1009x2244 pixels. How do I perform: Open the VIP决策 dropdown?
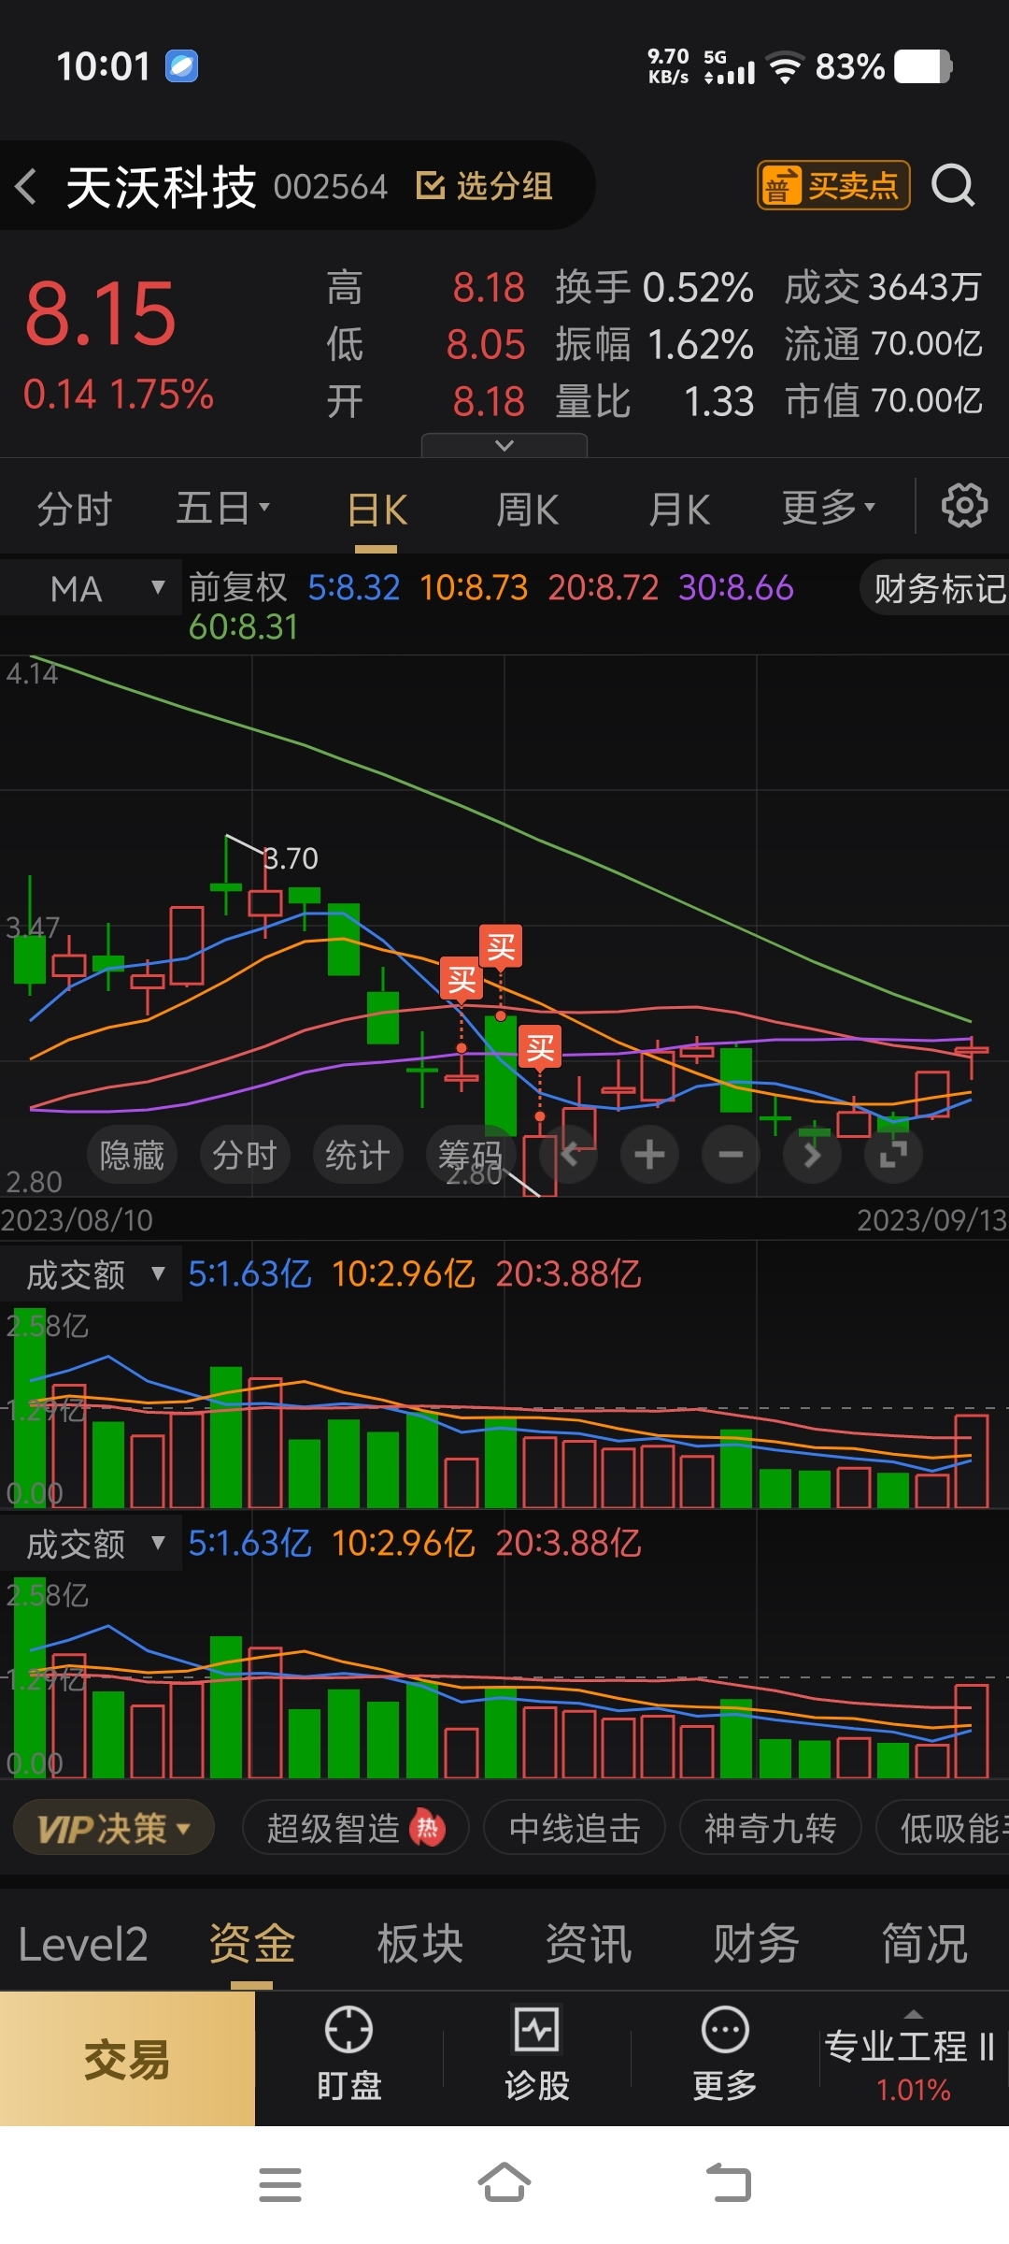pyautogui.click(x=114, y=1828)
